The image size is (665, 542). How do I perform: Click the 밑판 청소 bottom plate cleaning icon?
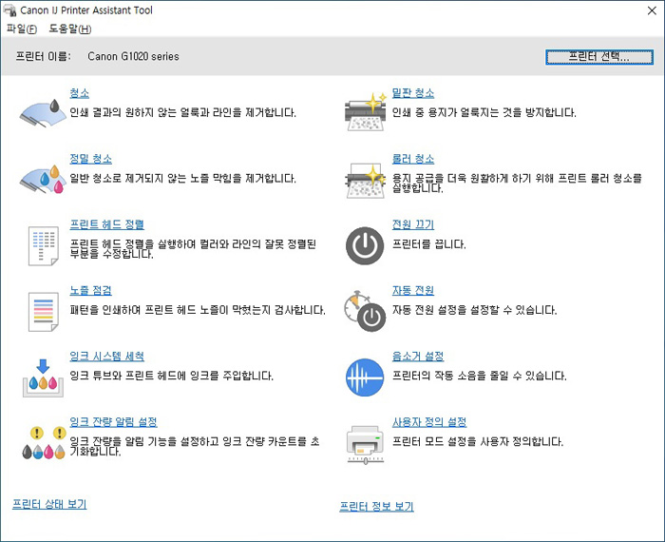click(x=365, y=112)
